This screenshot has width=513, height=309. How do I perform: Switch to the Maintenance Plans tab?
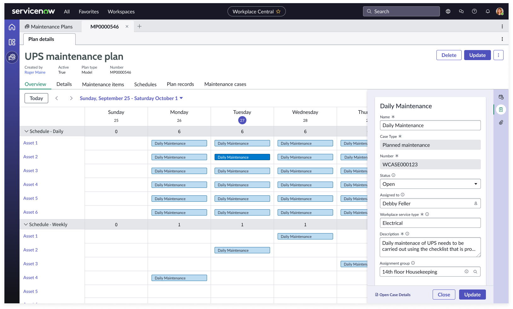click(49, 27)
